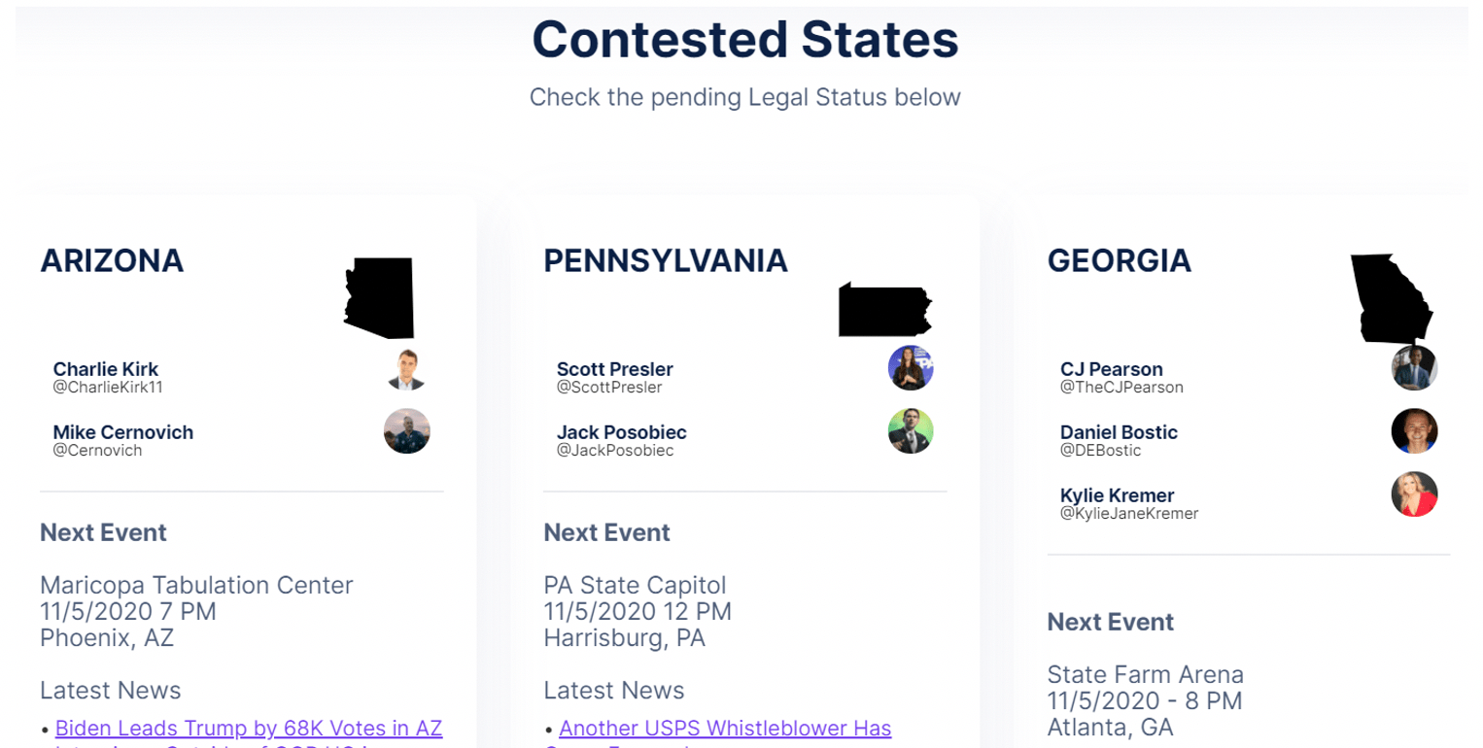Select the @ScottPresler handle
This screenshot has height=748, width=1483.
(x=609, y=387)
